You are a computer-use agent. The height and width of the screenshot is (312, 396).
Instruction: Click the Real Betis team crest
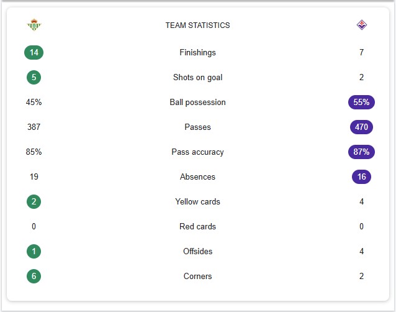(34, 25)
